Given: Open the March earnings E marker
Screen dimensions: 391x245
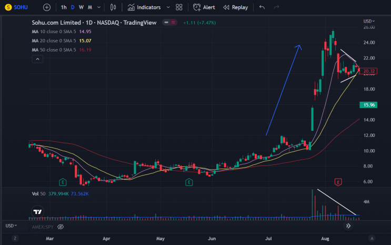Looking at the screenshot, I should pyautogui.click(x=63, y=182).
